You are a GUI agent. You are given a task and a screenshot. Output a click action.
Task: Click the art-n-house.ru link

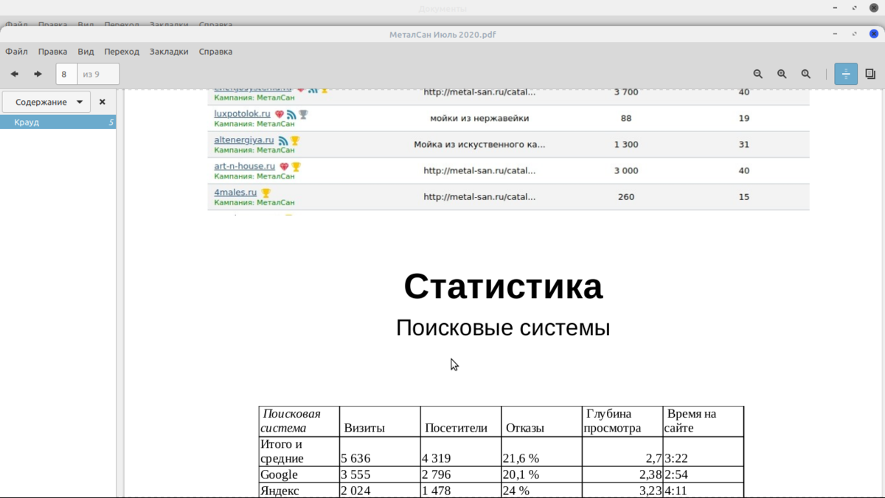point(245,166)
